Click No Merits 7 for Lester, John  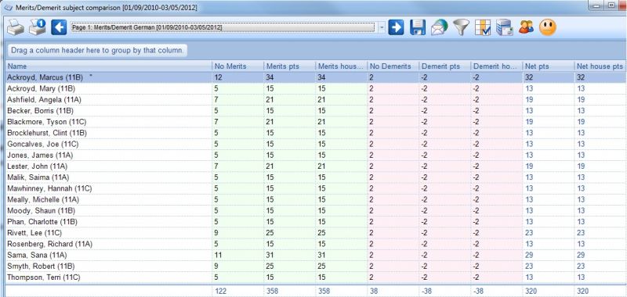tap(216, 166)
